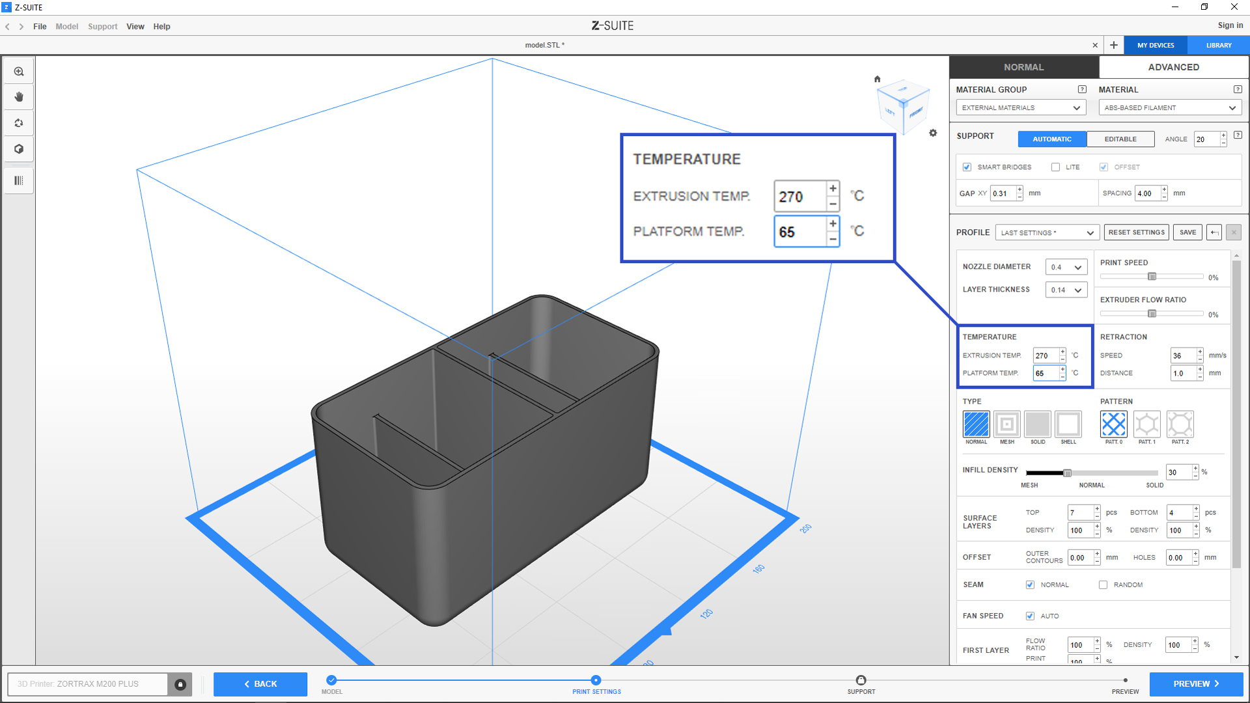
Task: Select the Shell infill type icon
Action: [1068, 424]
